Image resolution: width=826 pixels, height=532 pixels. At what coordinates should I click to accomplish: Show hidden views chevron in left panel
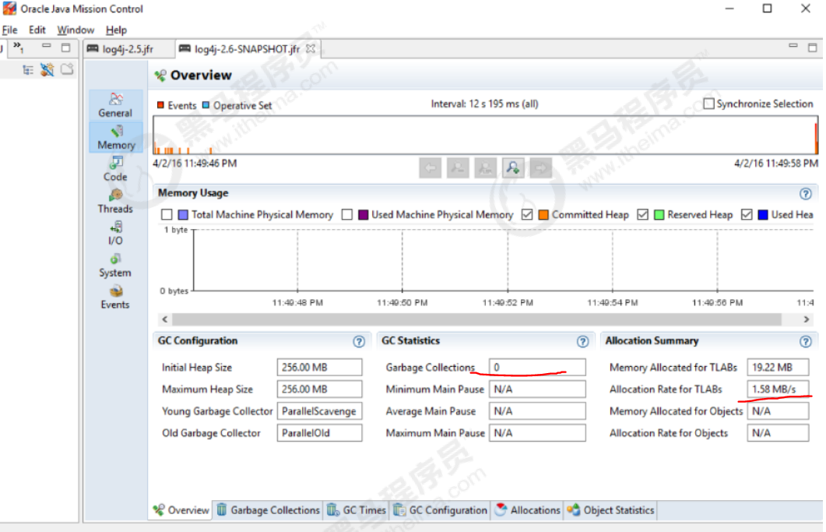(19, 48)
